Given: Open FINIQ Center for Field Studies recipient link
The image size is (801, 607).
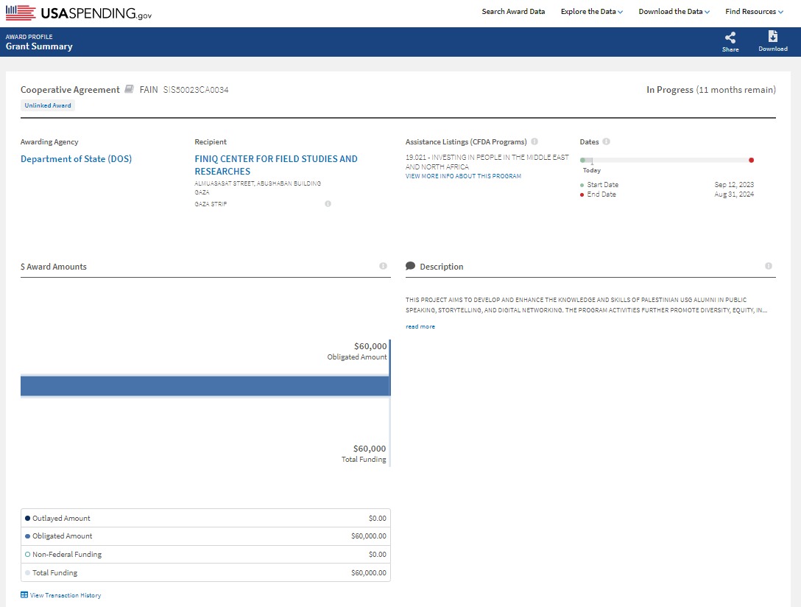Looking at the screenshot, I should coord(276,165).
